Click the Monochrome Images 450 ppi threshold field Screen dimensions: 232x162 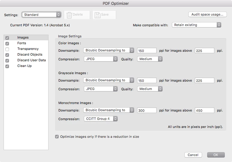pyautogui.click(x=204, y=110)
